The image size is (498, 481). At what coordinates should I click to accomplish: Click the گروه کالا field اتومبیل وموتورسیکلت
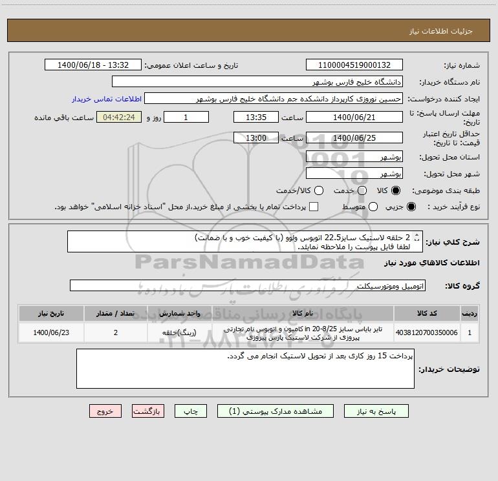[x=248, y=285]
